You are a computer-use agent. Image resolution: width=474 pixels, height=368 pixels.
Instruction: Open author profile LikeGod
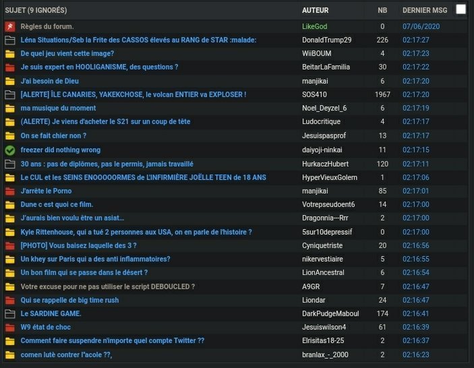(x=315, y=26)
